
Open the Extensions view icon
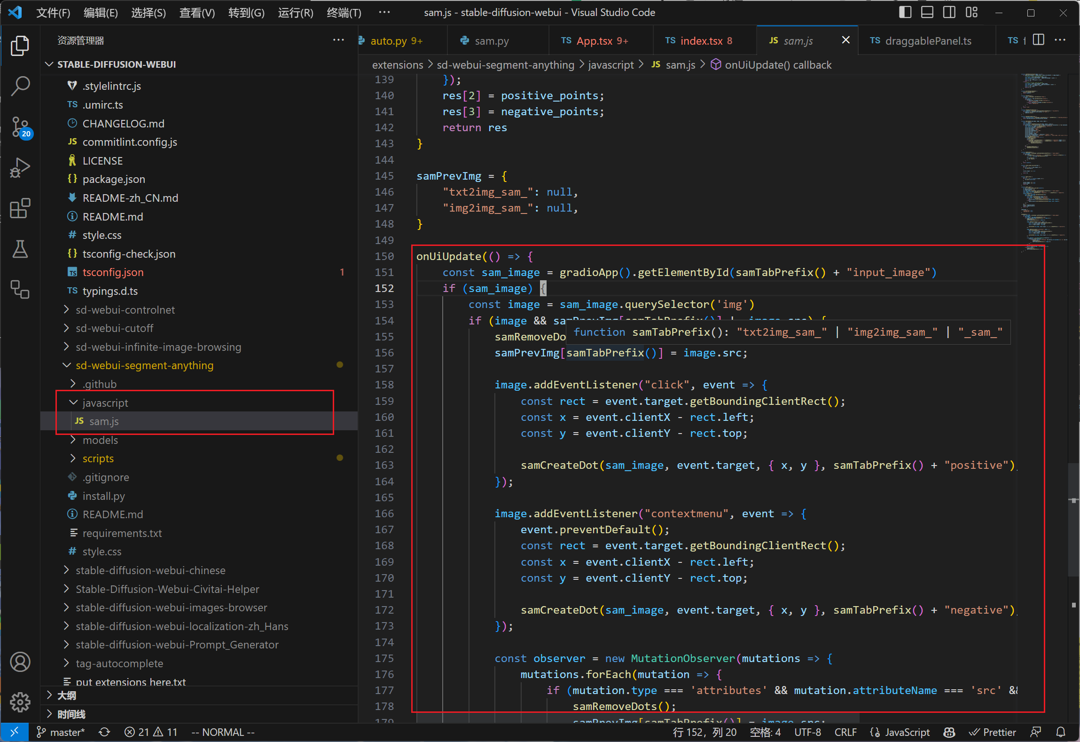(20, 208)
